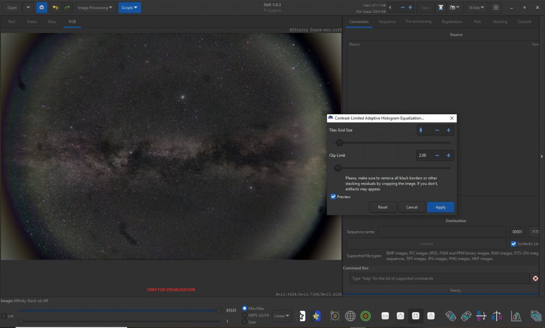
Task: Redo the last operation
Action: tap(67, 7)
